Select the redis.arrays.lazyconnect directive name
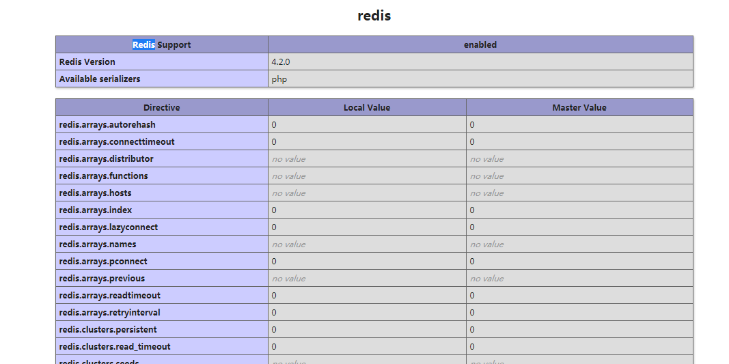Image resolution: width=729 pixels, height=364 pixels. click(x=109, y=227)
